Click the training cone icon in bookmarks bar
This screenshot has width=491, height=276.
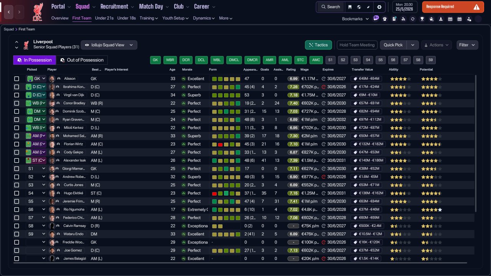[441, 19]
